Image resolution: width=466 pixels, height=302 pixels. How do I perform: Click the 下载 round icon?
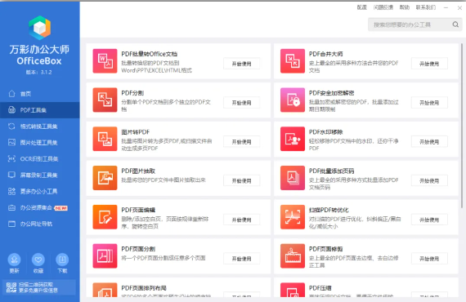click(x=62, y=260)
